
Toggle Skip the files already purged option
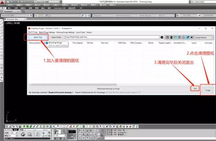[x=123, y=92]
